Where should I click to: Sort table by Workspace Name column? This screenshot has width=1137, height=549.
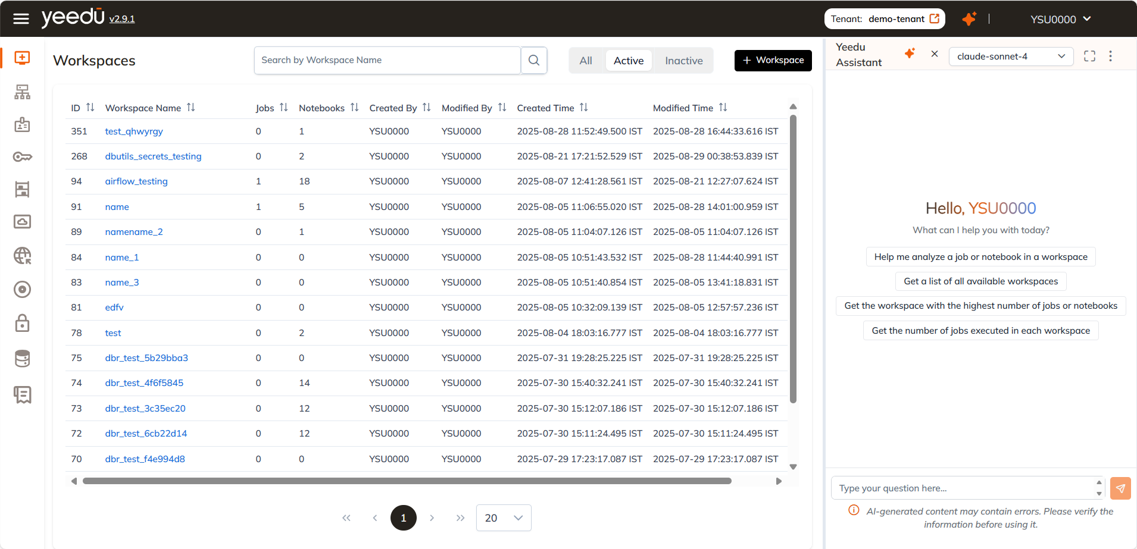(190, 108)
